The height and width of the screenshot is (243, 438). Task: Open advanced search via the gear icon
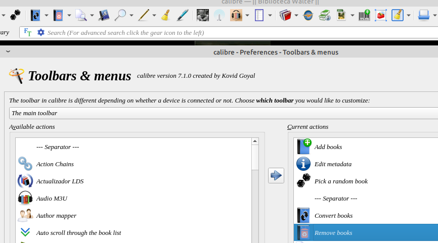[41, 33]
